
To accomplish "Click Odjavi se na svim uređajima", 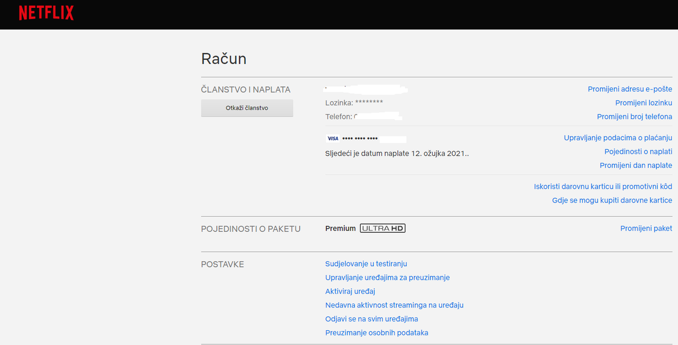I will coord(371,319).
